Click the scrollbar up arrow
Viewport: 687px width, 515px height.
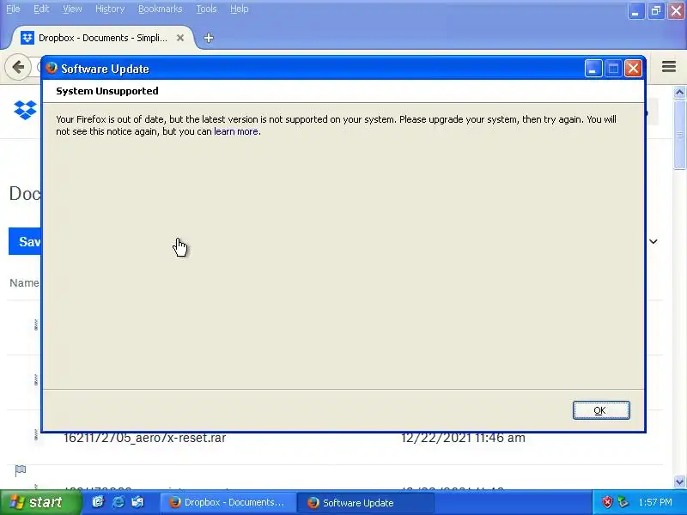click(x=679, y=92)
